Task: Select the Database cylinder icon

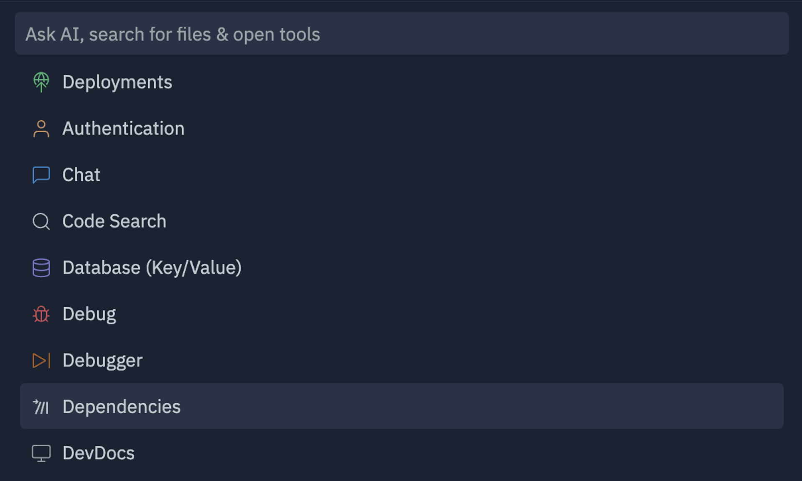Action: (x=41, y=268)
